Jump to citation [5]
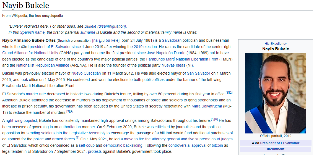The width and height of the screenshot is (314, 155). click(x=213, y=119)
